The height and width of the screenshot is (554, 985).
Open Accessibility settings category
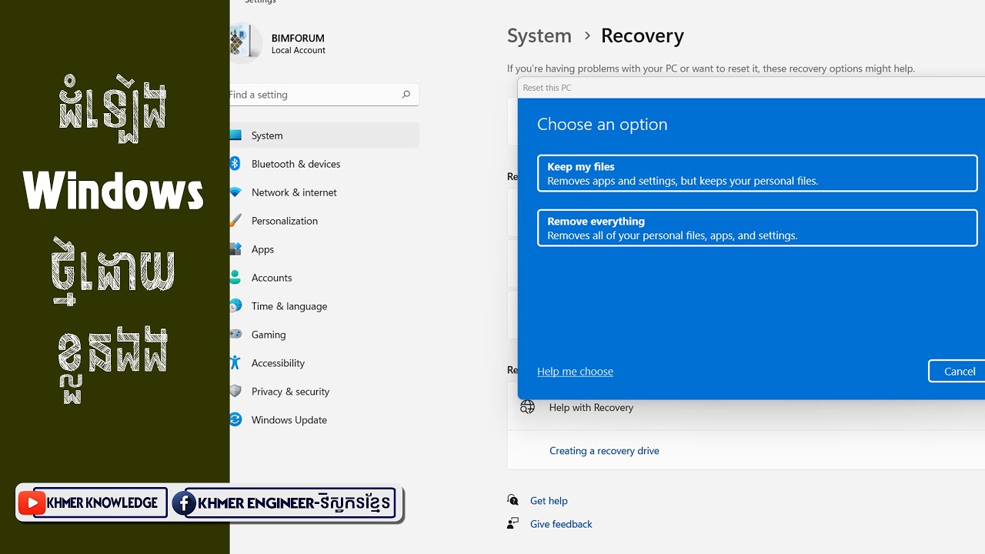pos(324,363)
